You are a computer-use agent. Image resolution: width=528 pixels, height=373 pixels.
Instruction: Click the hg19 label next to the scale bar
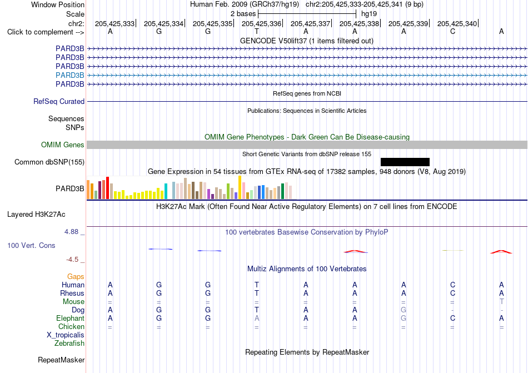[x=369, y=14]
